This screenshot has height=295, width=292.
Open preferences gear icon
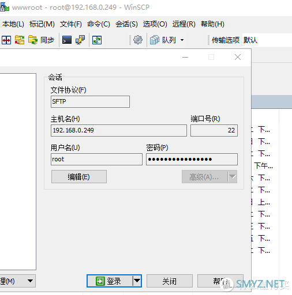coord(138,40)
